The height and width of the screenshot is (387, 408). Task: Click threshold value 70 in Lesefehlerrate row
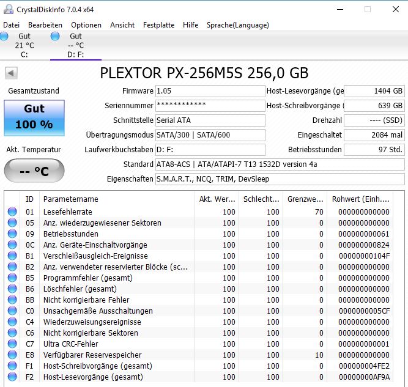(319, 212)
